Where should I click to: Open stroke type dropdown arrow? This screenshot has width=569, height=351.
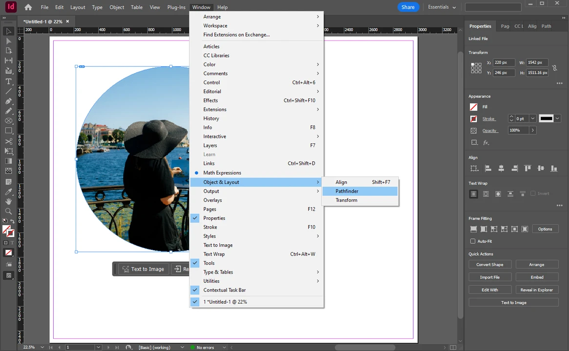[557, 118]
